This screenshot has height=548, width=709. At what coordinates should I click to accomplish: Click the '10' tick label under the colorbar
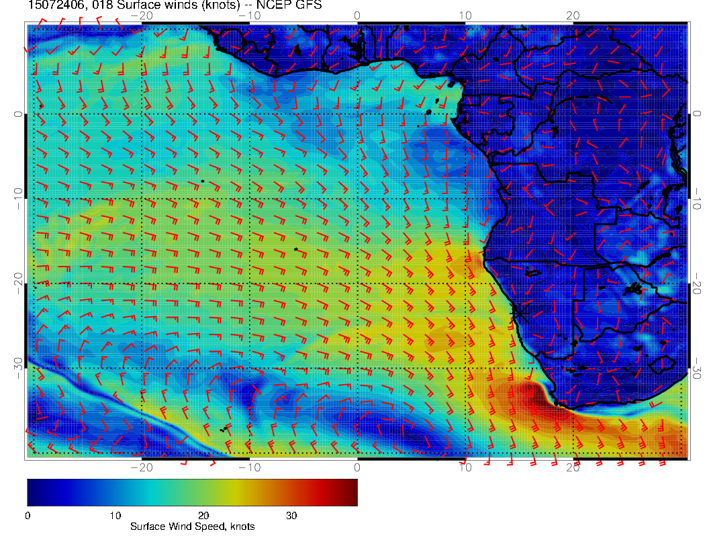pos(115,516)
